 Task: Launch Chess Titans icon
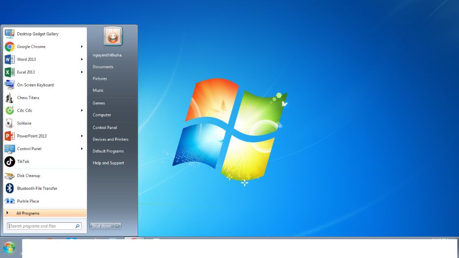(x=10, y=98)
